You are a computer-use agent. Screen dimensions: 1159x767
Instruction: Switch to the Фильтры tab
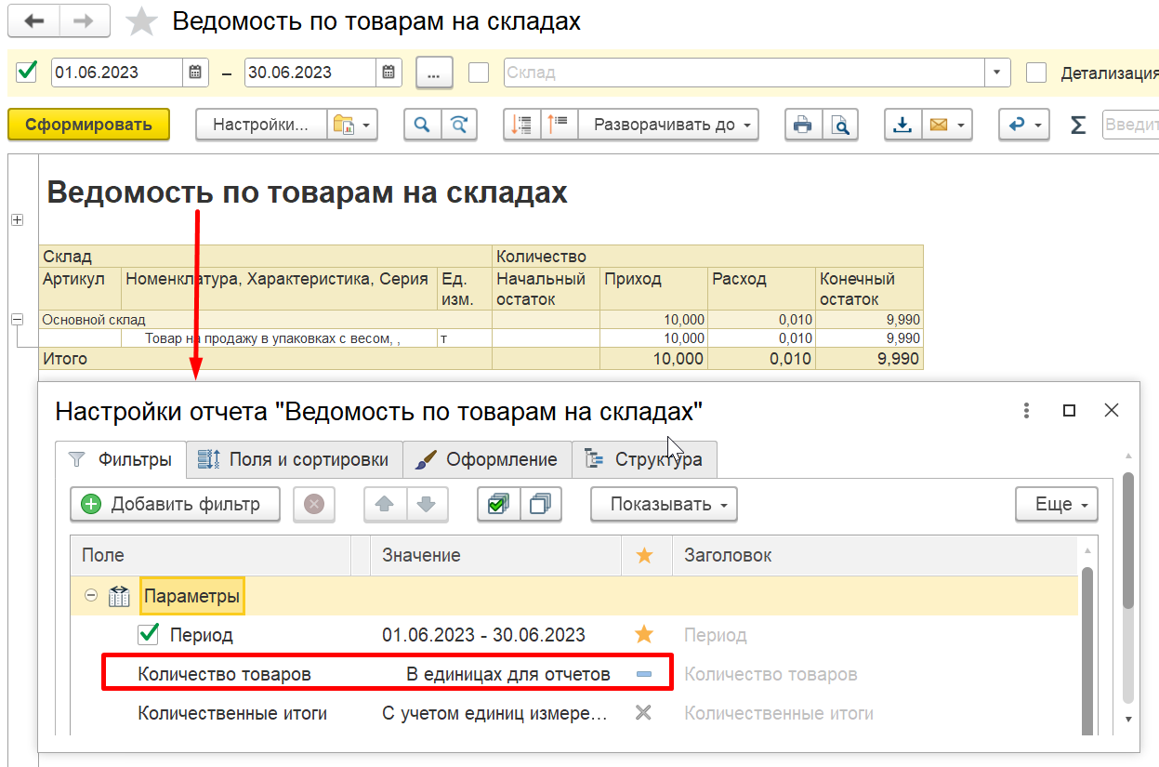[121, 459]
